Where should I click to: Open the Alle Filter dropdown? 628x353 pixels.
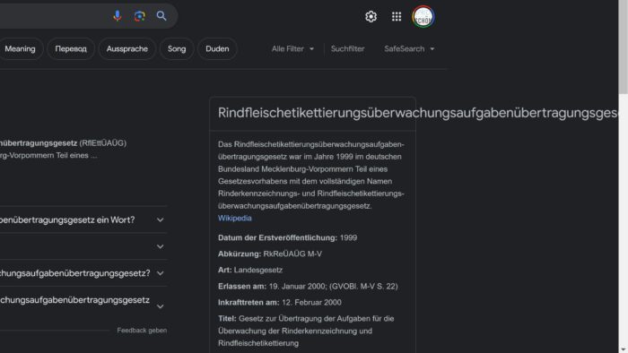tap(292, 48)
